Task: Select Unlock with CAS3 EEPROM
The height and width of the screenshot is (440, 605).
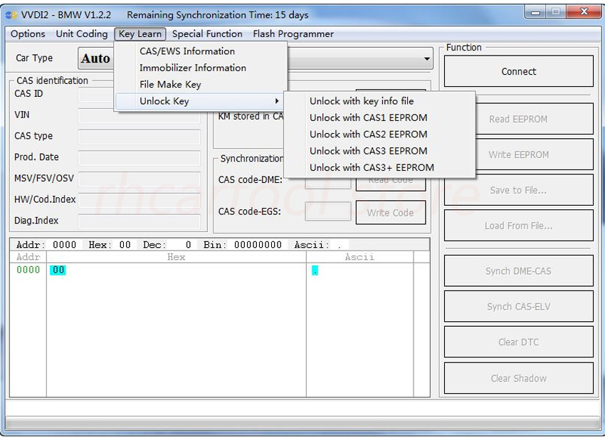Action: (x=379, y=151)
